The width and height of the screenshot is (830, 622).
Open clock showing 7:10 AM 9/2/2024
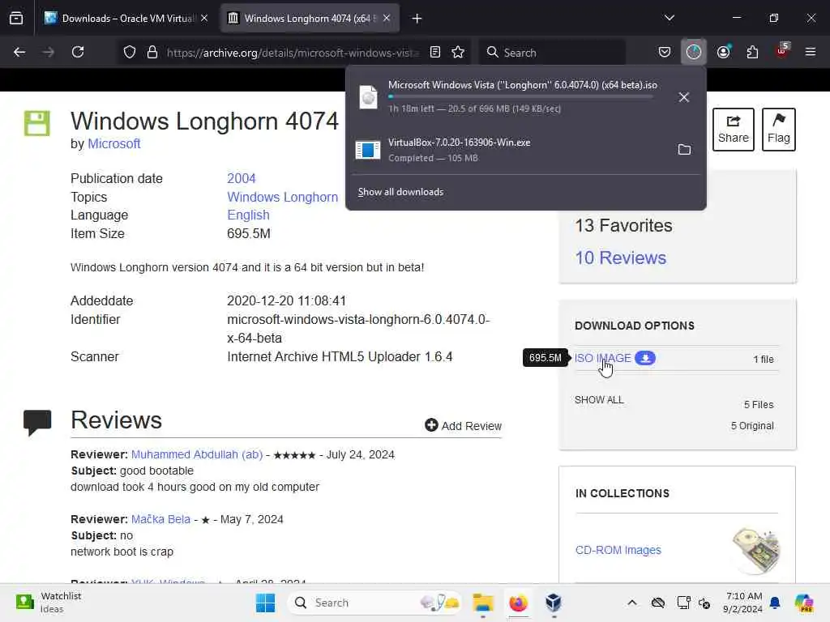pyautogui.click(x=744, y=603)
